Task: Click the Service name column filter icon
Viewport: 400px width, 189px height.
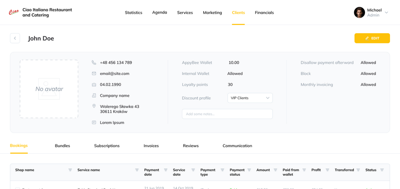Action: coord(137,170)
